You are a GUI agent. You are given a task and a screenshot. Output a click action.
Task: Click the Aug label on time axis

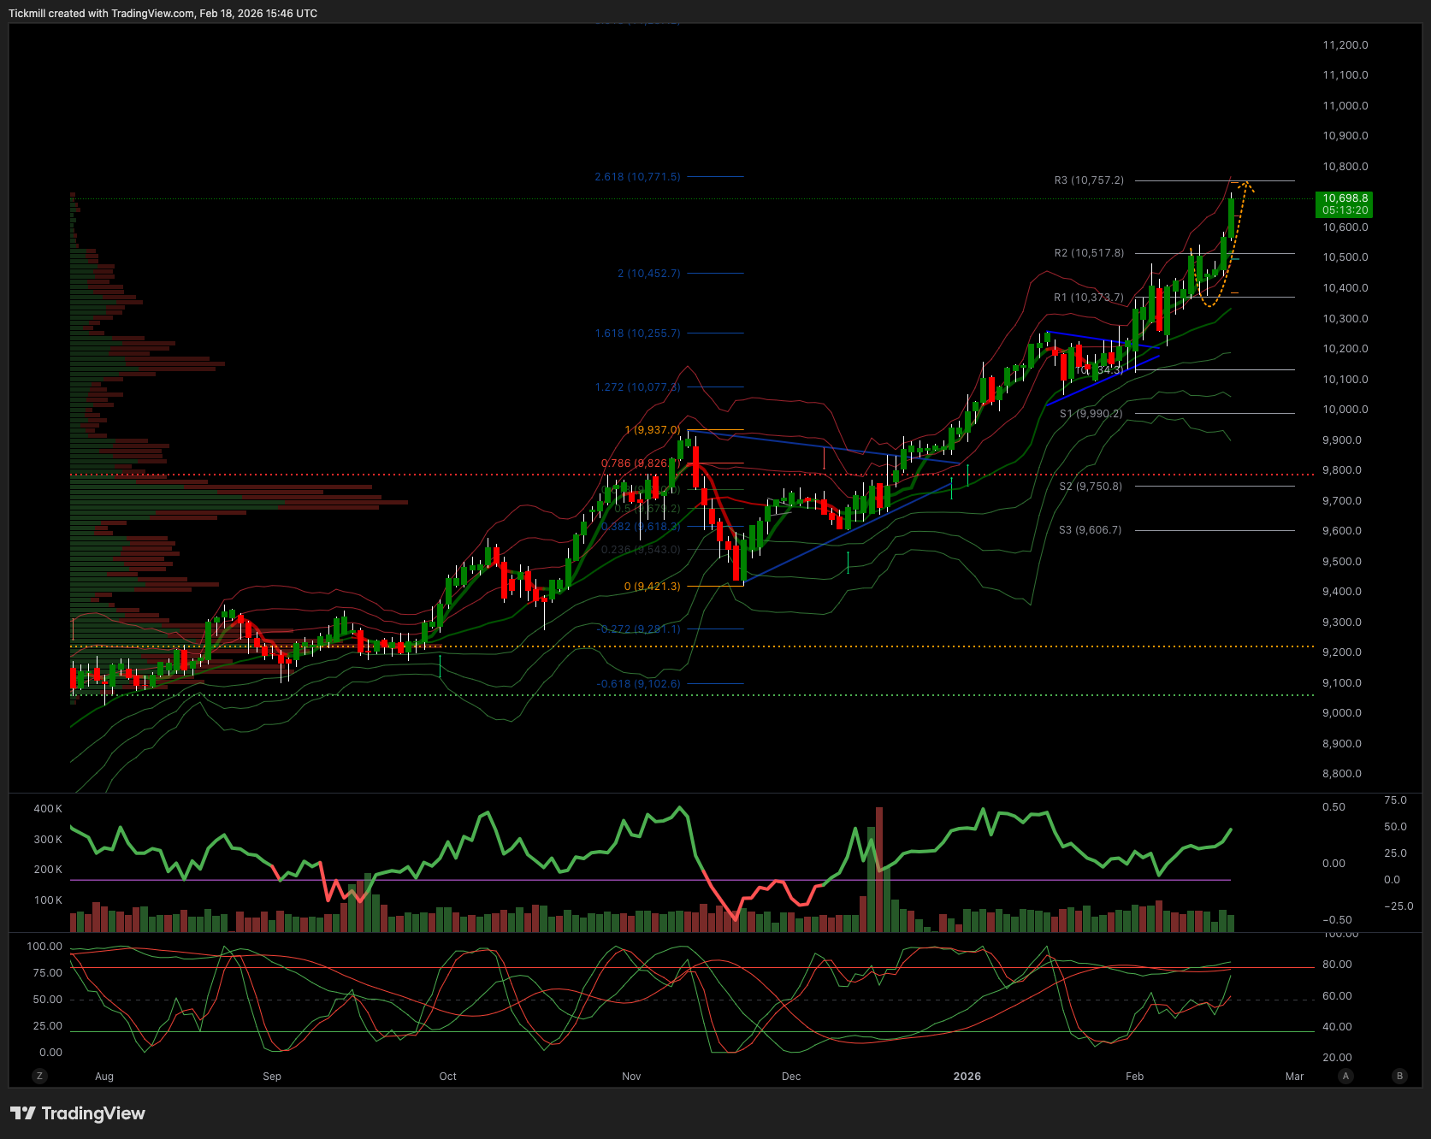[x=104, y=1077]
